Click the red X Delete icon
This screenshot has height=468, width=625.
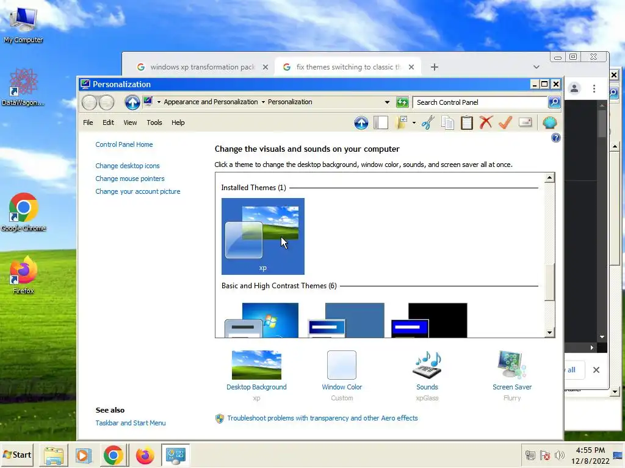click(x=486, y=122)
